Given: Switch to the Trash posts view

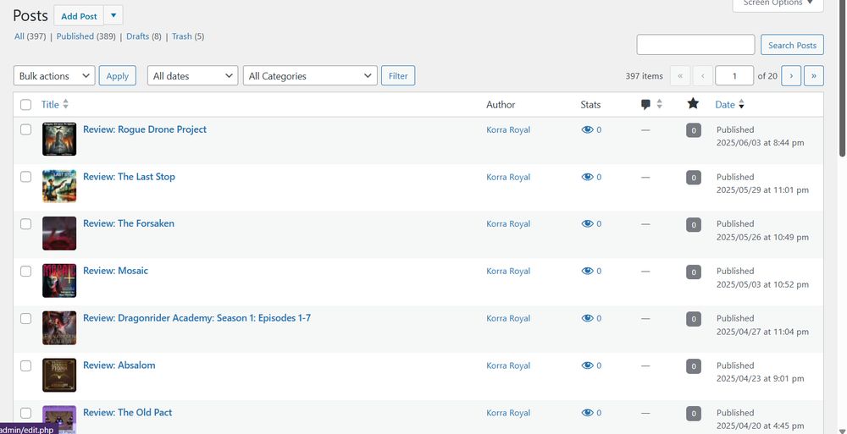Looking at the screenshot, I should click(181, 36).
